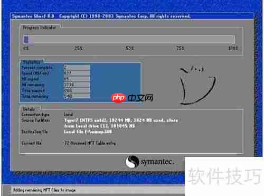
Task: Click the progress indicator bar
Action: (129, 39)
